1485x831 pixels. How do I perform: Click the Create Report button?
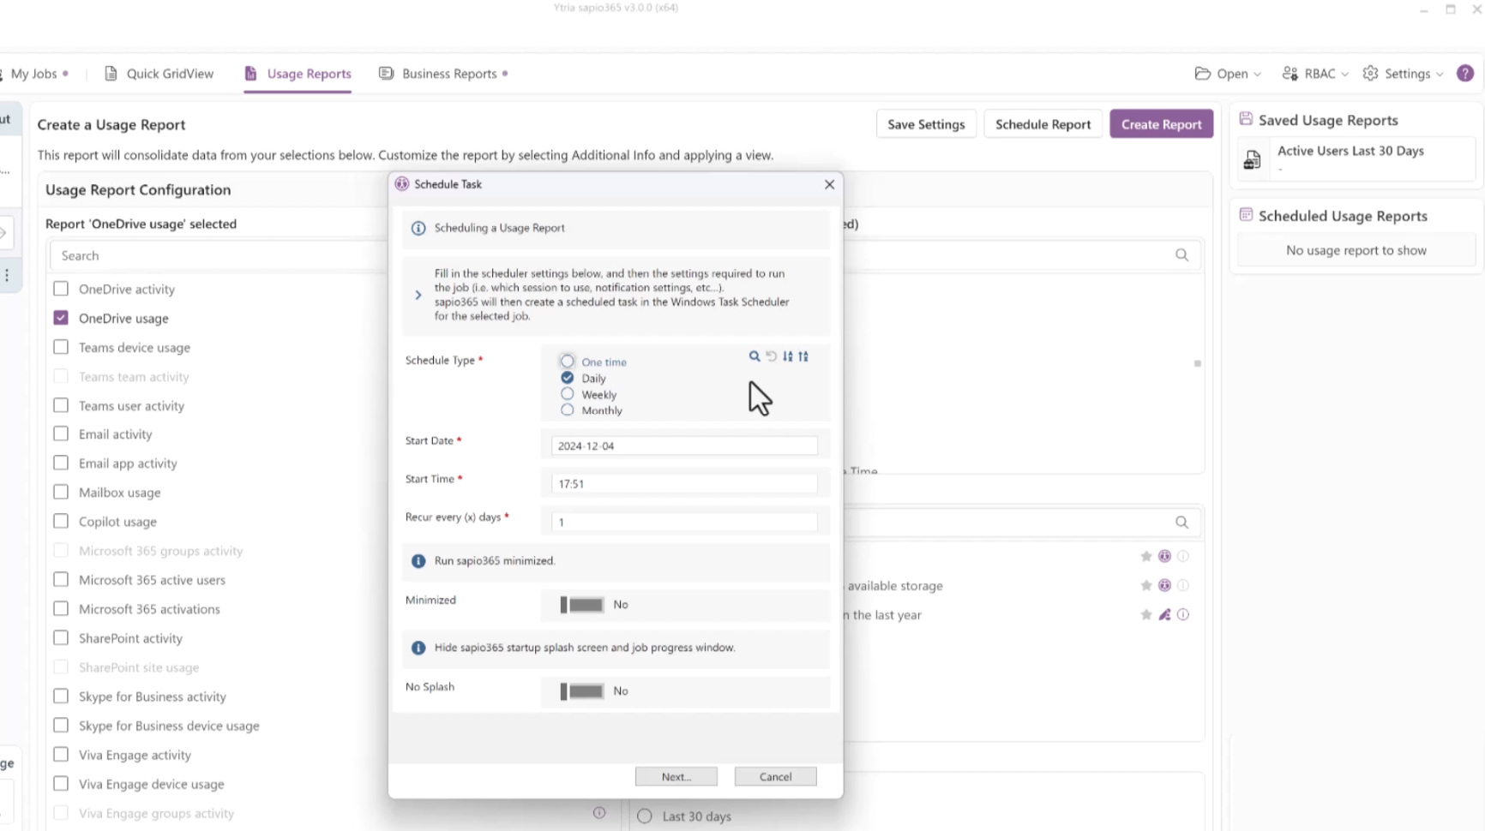click(x=1162, y=124)
